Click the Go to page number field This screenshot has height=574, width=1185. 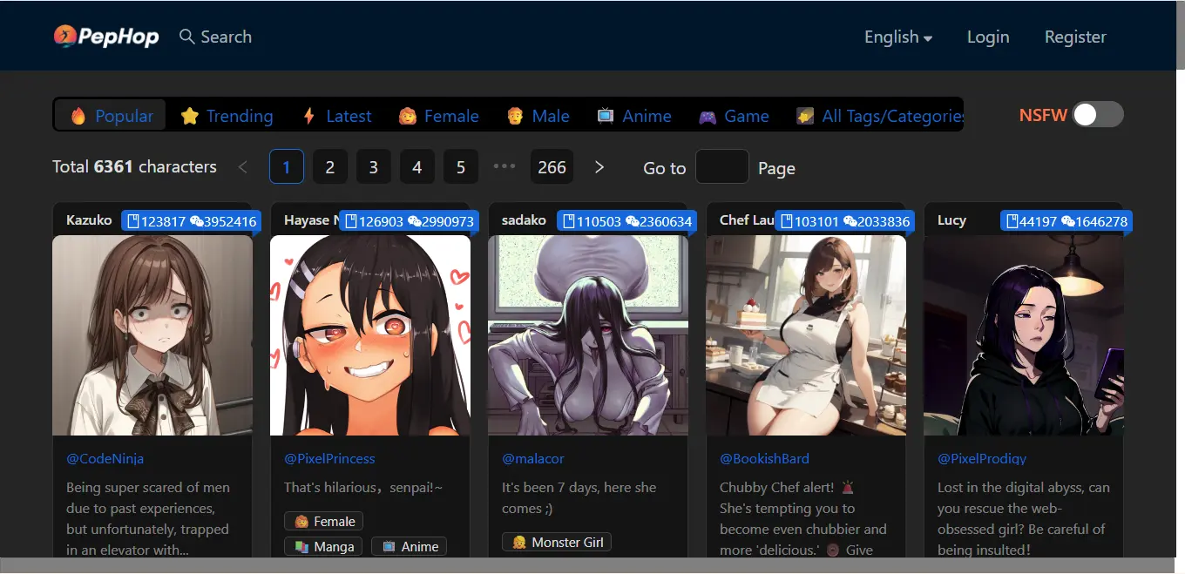coord(721,167)
